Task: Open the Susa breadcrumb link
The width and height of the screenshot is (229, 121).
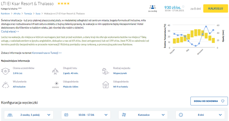Action: 38,14
